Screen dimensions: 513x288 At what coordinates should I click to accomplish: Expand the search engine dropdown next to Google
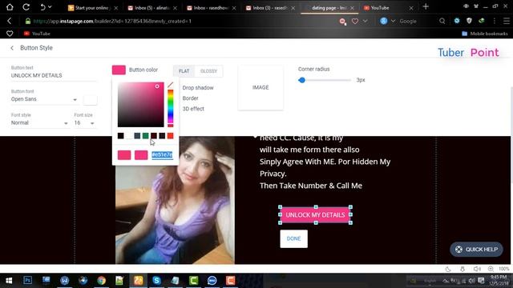393,21
